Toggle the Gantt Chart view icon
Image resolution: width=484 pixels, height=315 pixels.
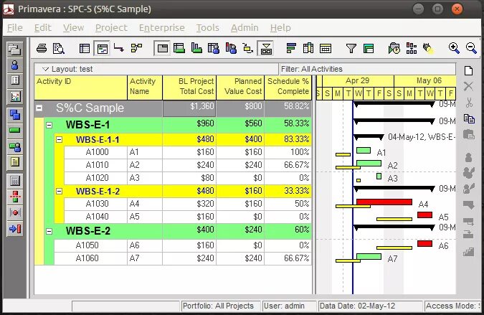coord(102,49)
